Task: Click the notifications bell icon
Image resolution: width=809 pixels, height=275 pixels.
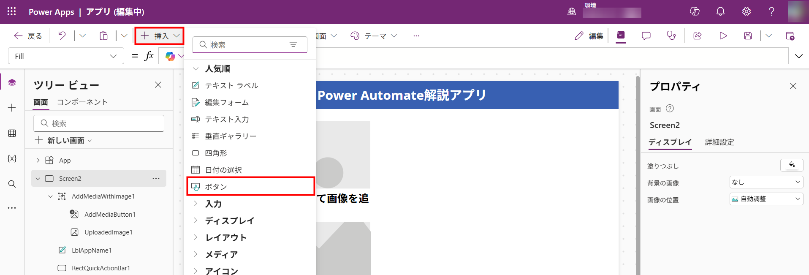Action: (x=720, y=12)
